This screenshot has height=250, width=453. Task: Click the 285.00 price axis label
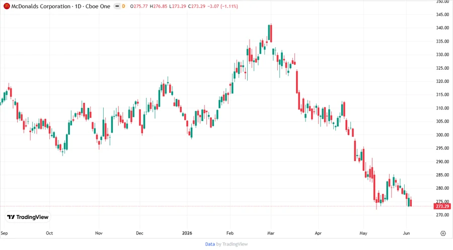[442, 175]
